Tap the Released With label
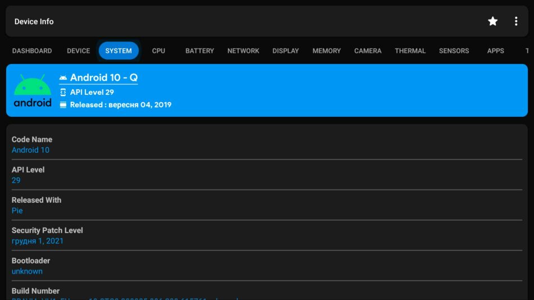 click(x=37, y=200)
